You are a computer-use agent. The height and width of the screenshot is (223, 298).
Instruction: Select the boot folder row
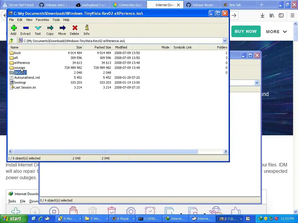coord(118,53)
